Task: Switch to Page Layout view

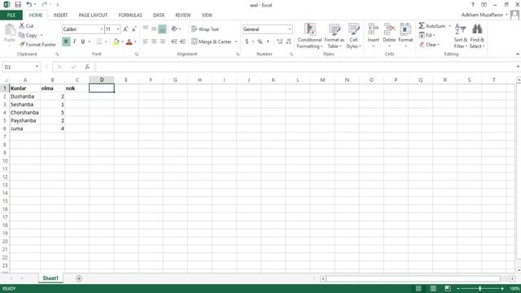Action: [x=433, y=288]
